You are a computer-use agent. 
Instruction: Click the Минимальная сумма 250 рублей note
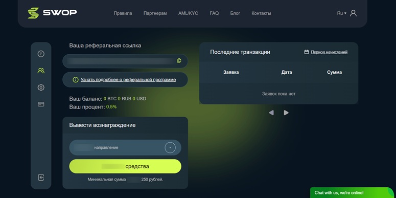[x=125, y=179]
